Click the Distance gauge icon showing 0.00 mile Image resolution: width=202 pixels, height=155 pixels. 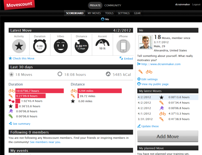(x=81, y=46)
